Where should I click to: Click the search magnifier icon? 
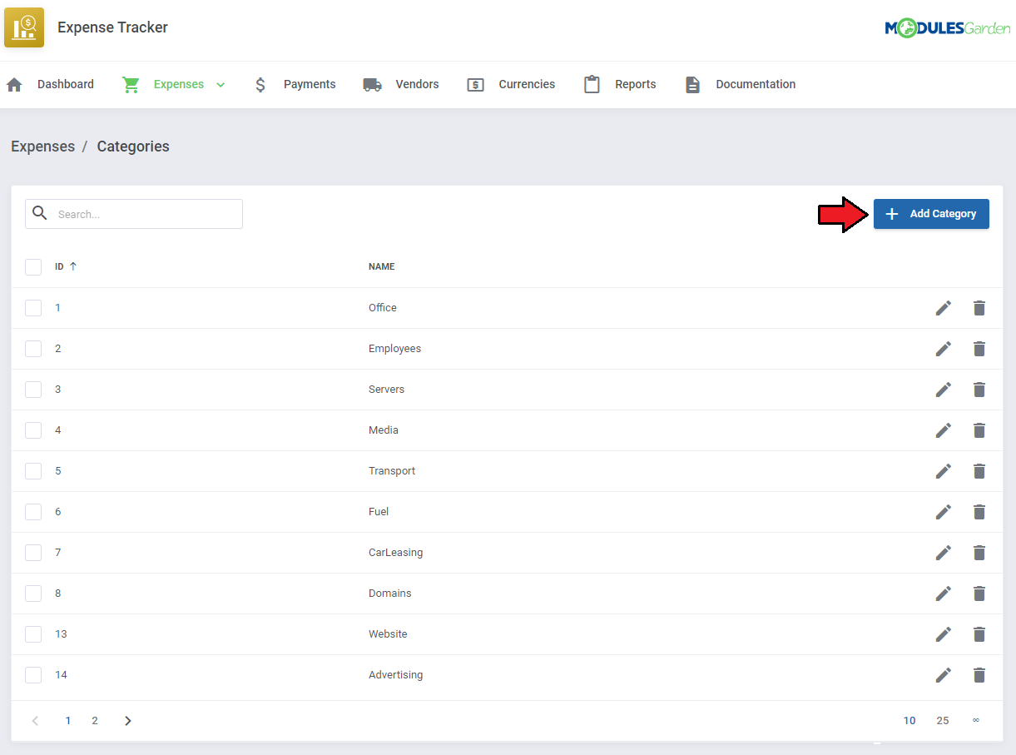[40, 213]
